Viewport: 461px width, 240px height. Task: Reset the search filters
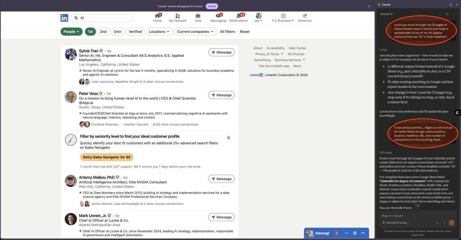[x=244, y=32]
